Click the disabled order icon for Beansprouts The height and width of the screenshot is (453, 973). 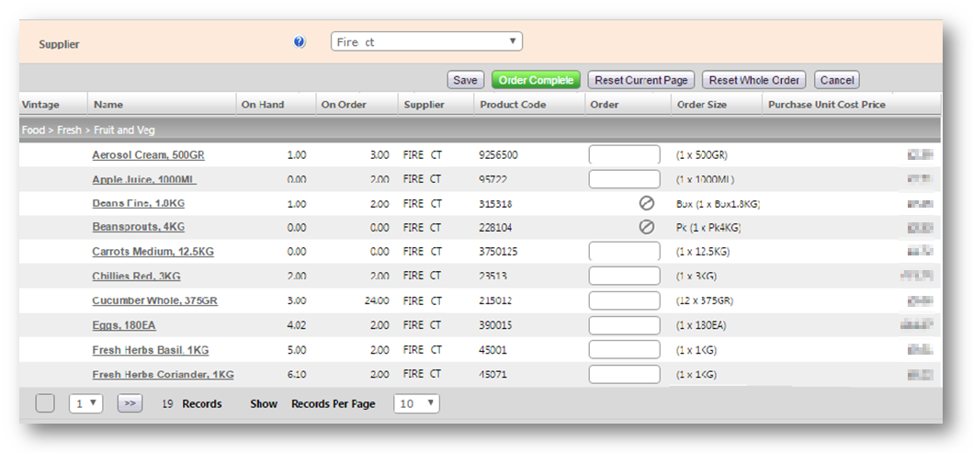coord(647,228)
